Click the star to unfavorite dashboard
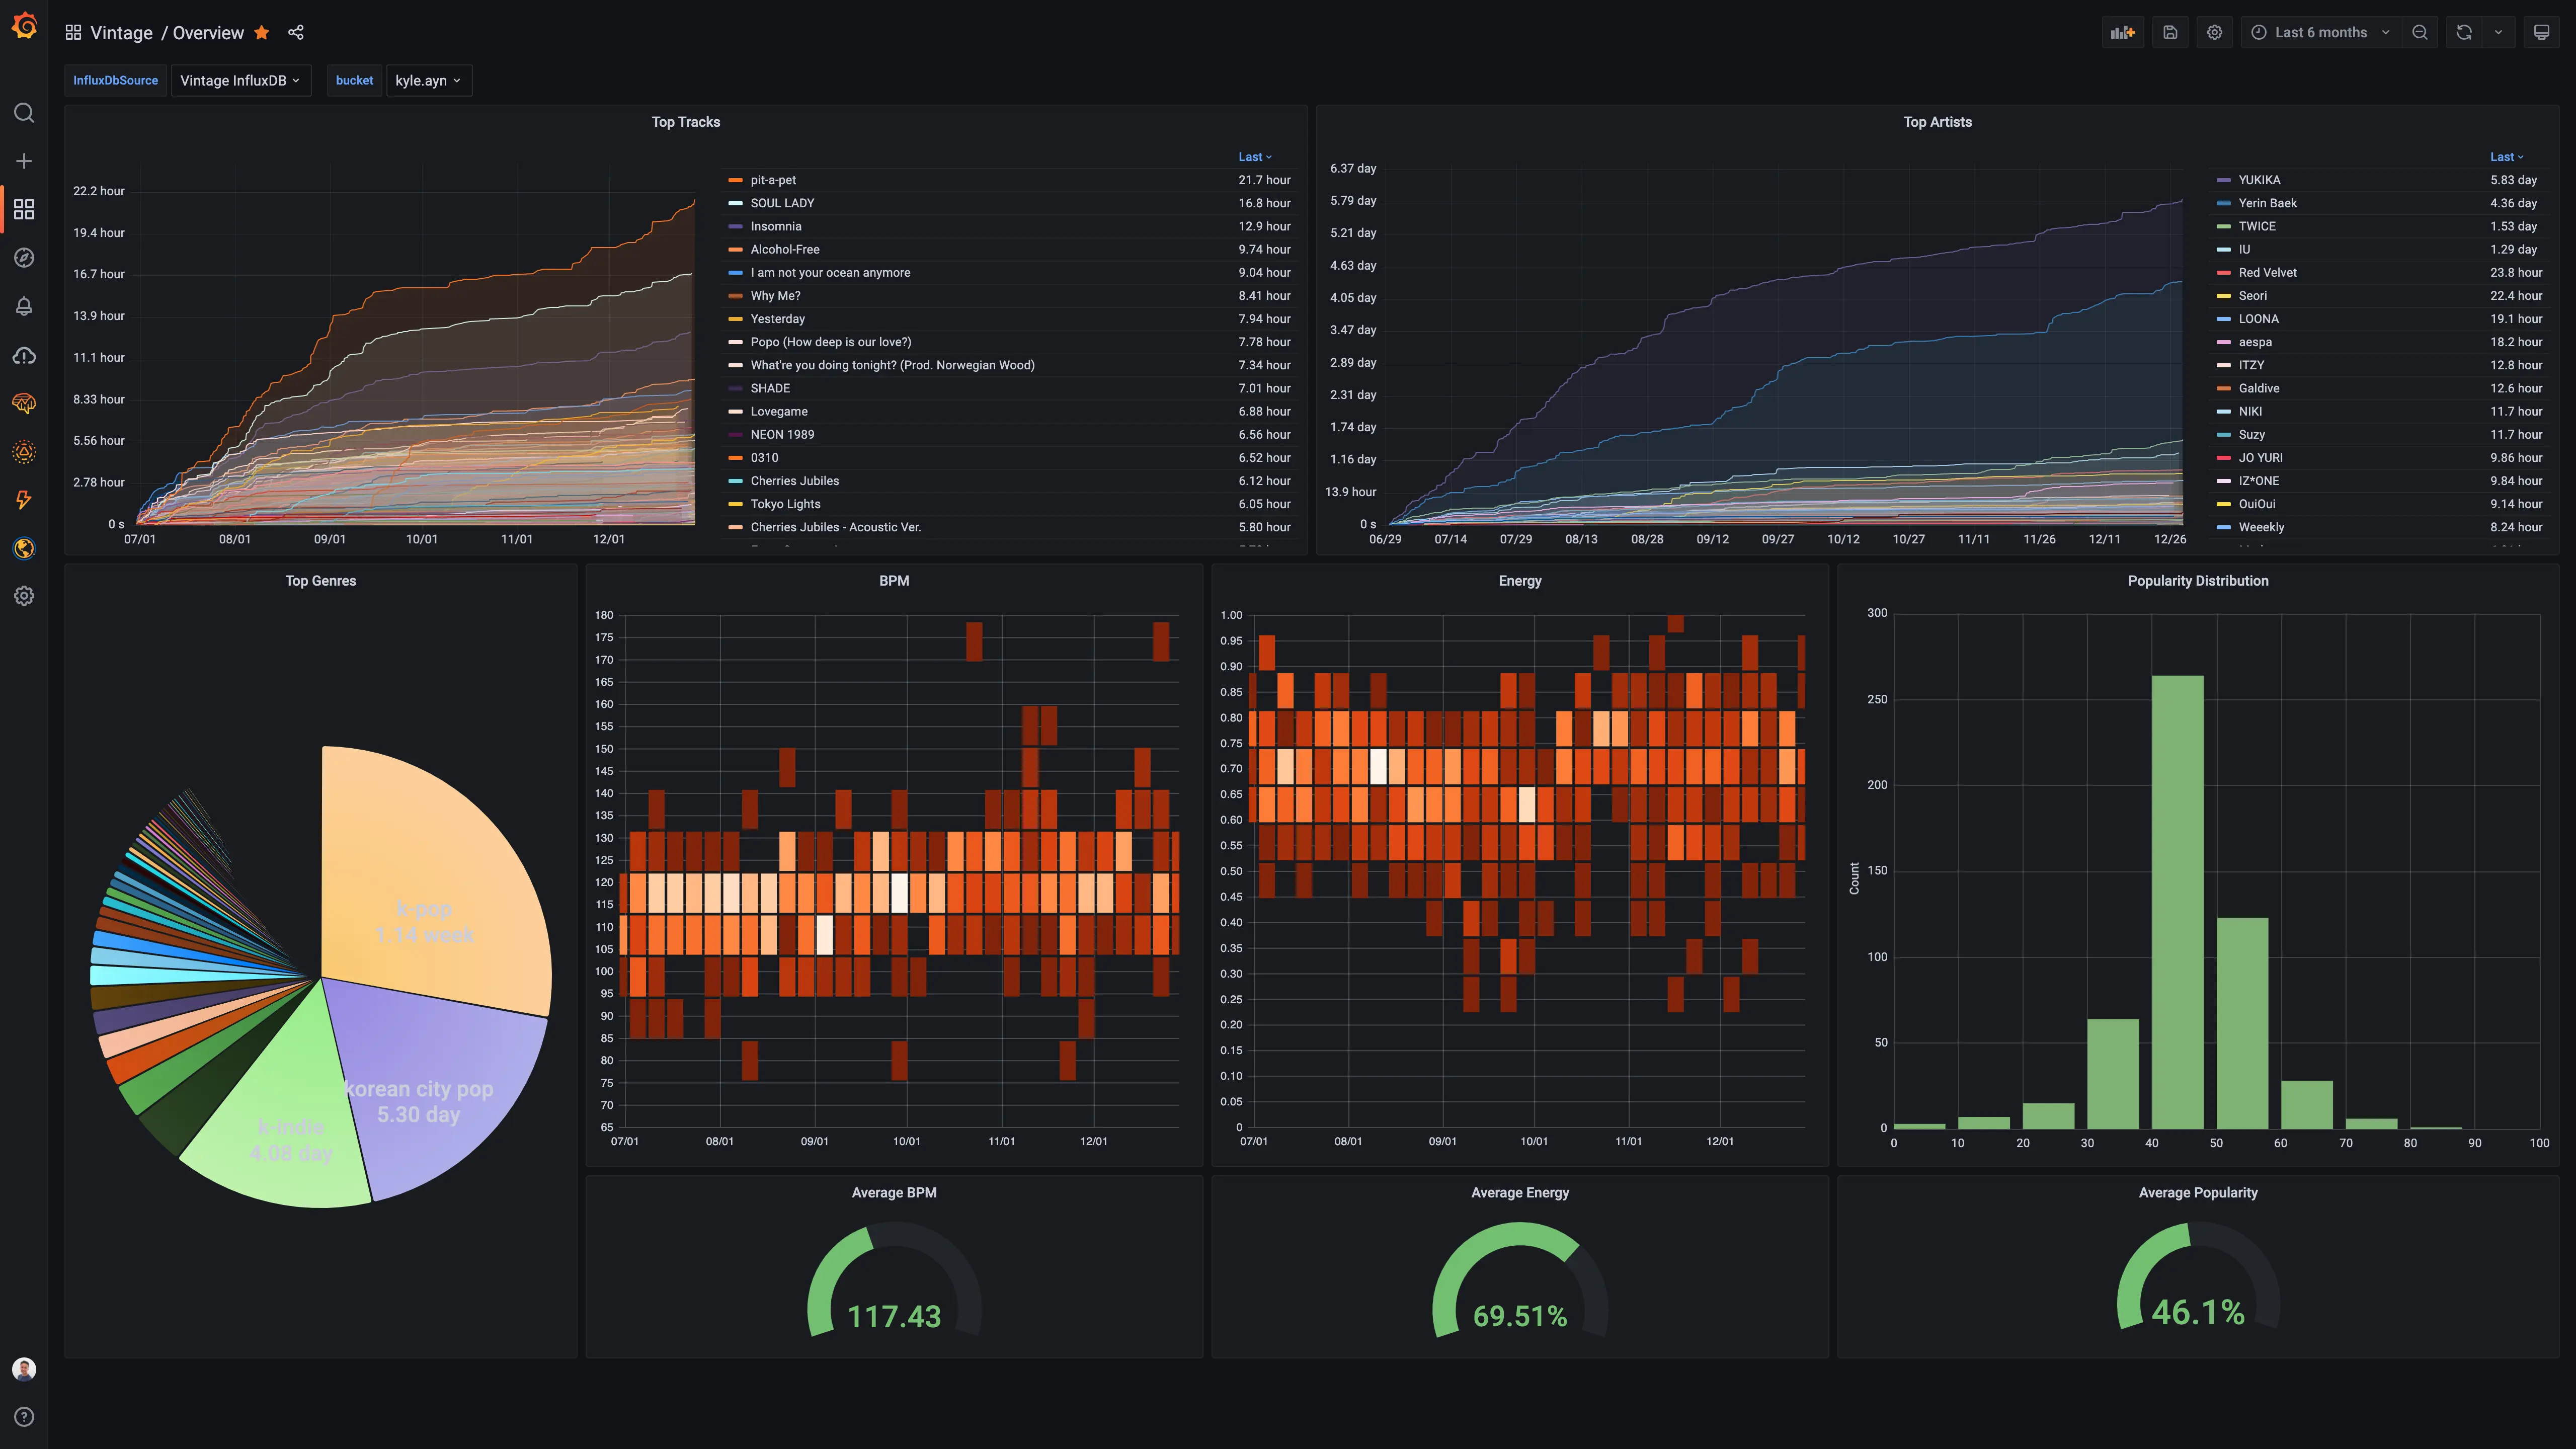2576x1449 pixels. 262,32
